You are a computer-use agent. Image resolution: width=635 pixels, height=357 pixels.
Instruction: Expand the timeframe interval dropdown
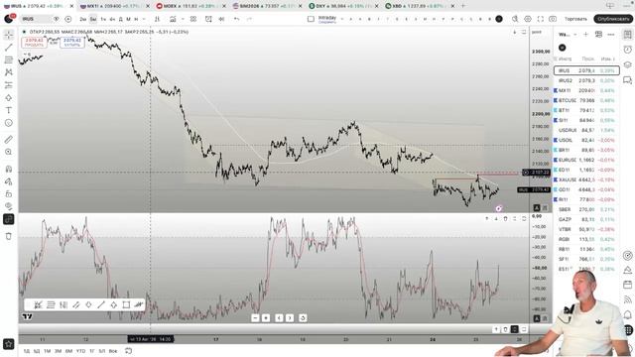[144, 19]
